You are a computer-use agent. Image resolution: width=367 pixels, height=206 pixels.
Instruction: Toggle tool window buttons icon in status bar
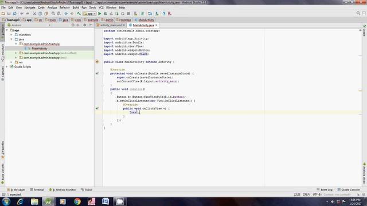[x=3, y=195]
